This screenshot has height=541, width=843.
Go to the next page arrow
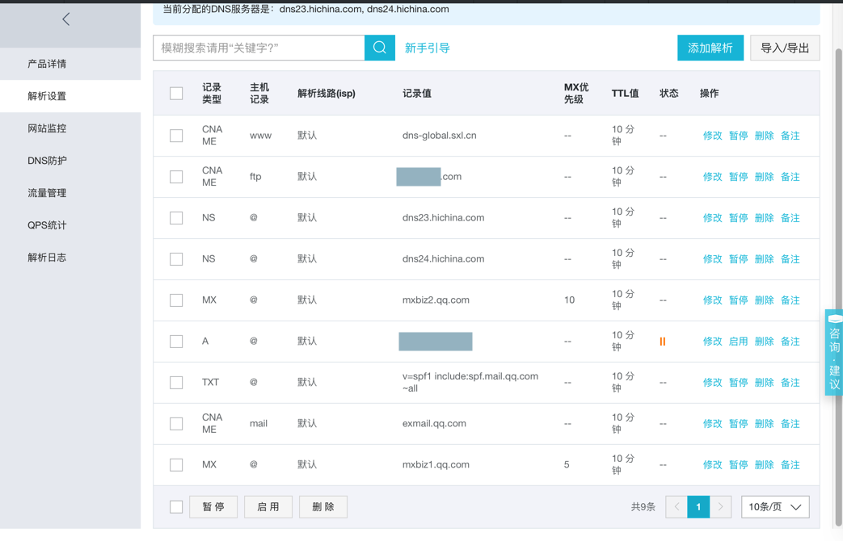(720, 507)
